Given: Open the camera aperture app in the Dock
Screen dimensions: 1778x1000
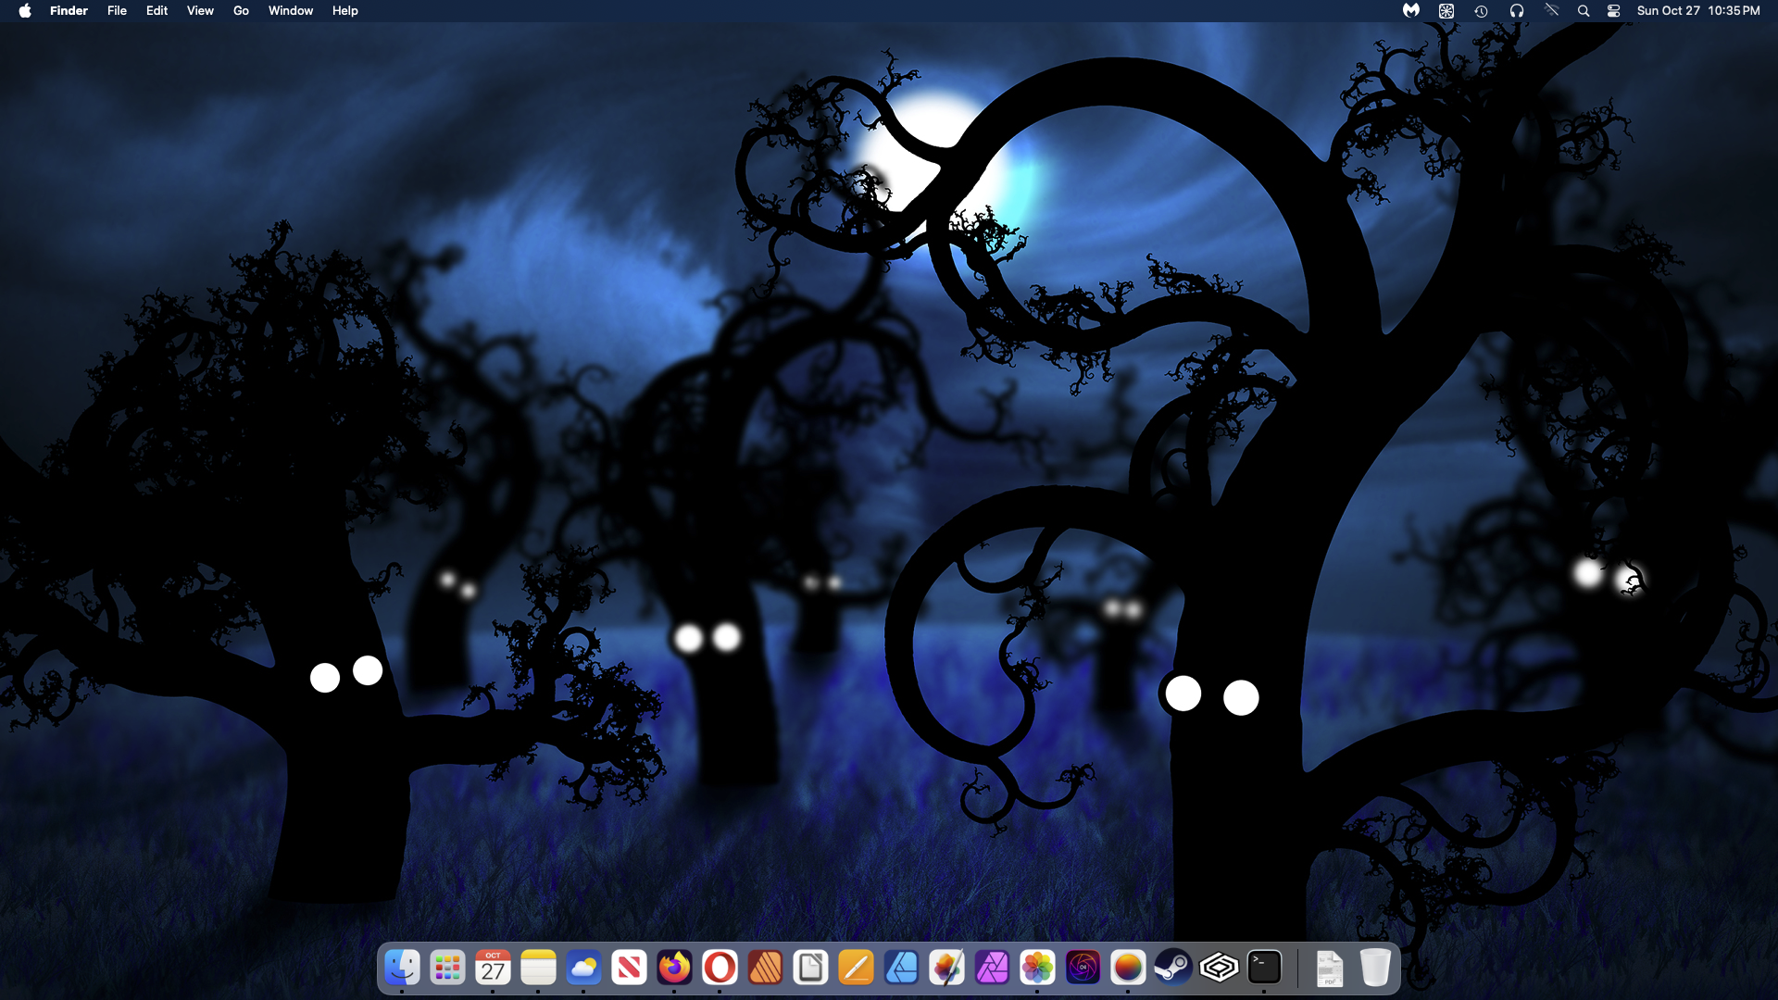Looking at the screenshot, I should [x=1083, y=968].
